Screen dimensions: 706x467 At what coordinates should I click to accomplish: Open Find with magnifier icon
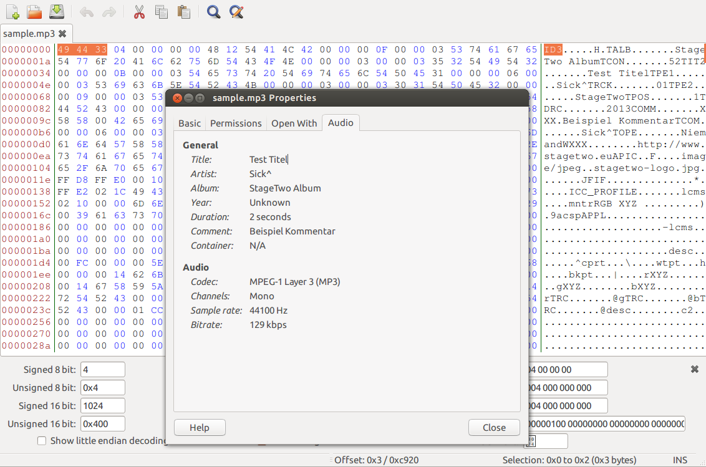(213, 11)
